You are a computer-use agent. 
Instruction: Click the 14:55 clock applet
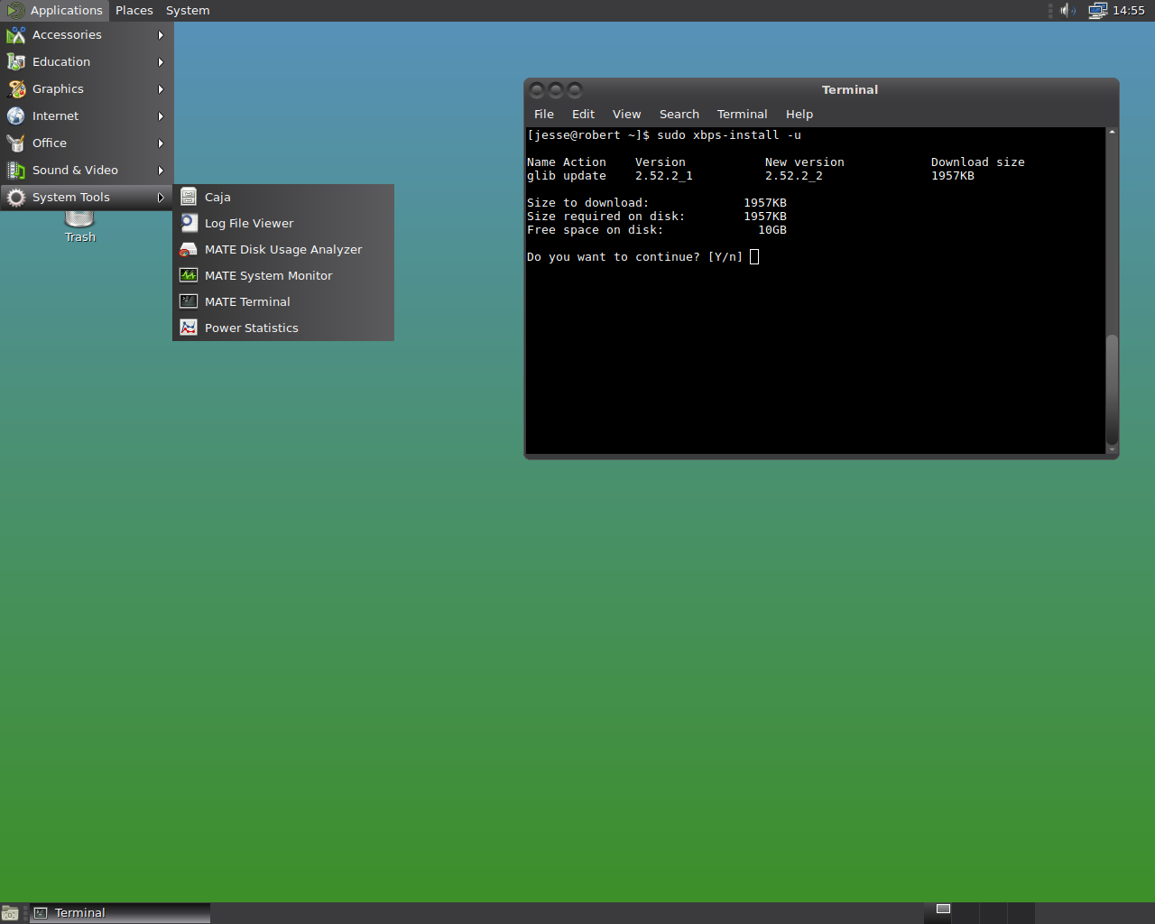(x=1129, y=10)
